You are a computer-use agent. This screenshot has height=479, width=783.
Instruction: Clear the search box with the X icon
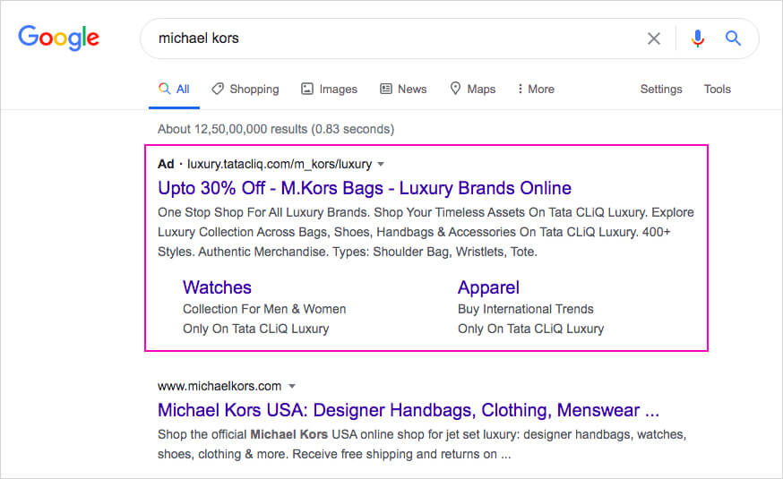[x=654, y=38]
